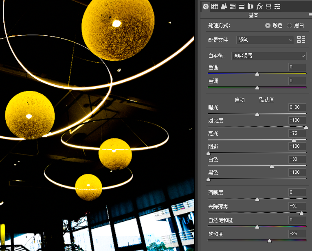Open the 白平衡 white balance dropdown
The height and width of the screenshot is (251, 312).
[269, 56]
